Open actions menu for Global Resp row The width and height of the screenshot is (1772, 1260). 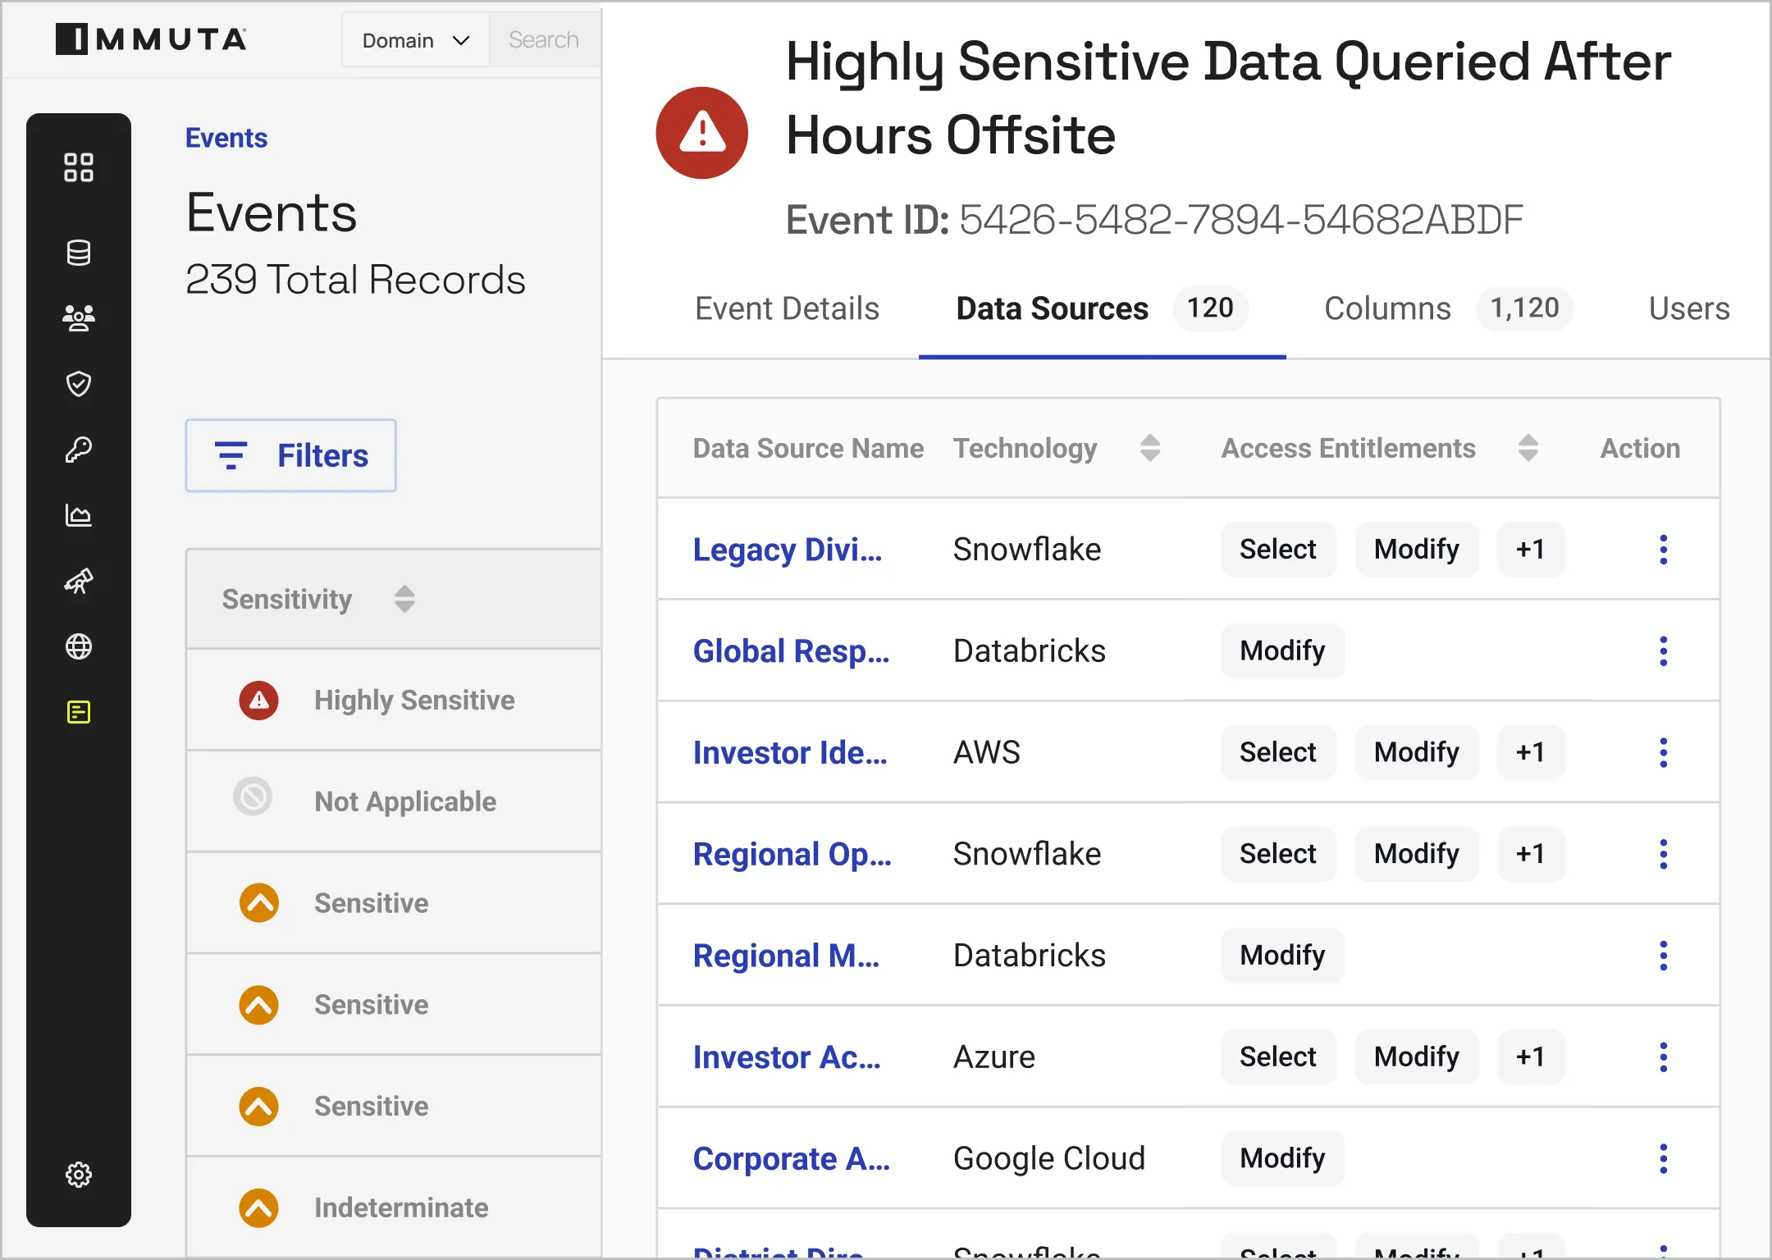(1664, 651)
